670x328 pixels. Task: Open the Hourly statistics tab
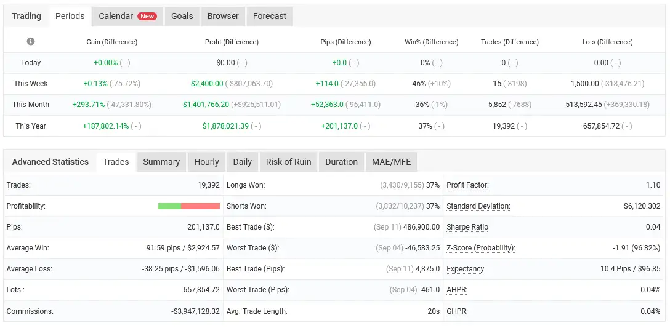coord(206,162)
